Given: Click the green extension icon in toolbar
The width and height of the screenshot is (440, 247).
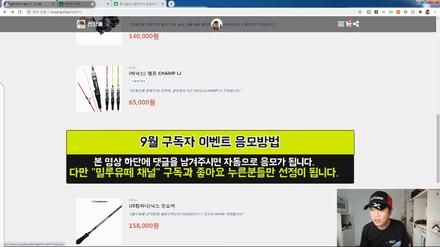Looking at the screenshot, I should (x=391, y=12).
